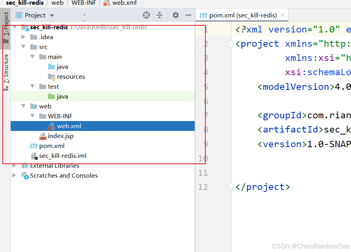Select sec_kill-redis.iml file

pos(62,156)
